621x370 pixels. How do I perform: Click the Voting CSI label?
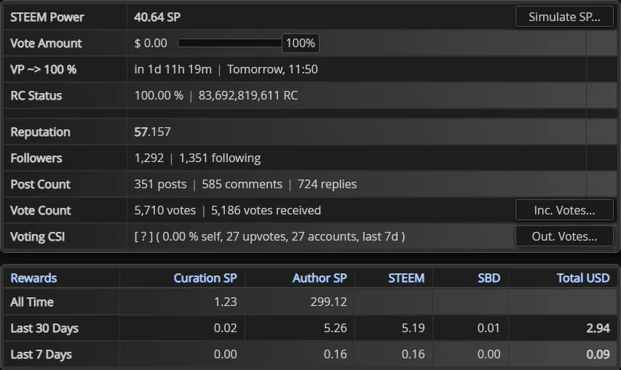(x=38, y=236)
